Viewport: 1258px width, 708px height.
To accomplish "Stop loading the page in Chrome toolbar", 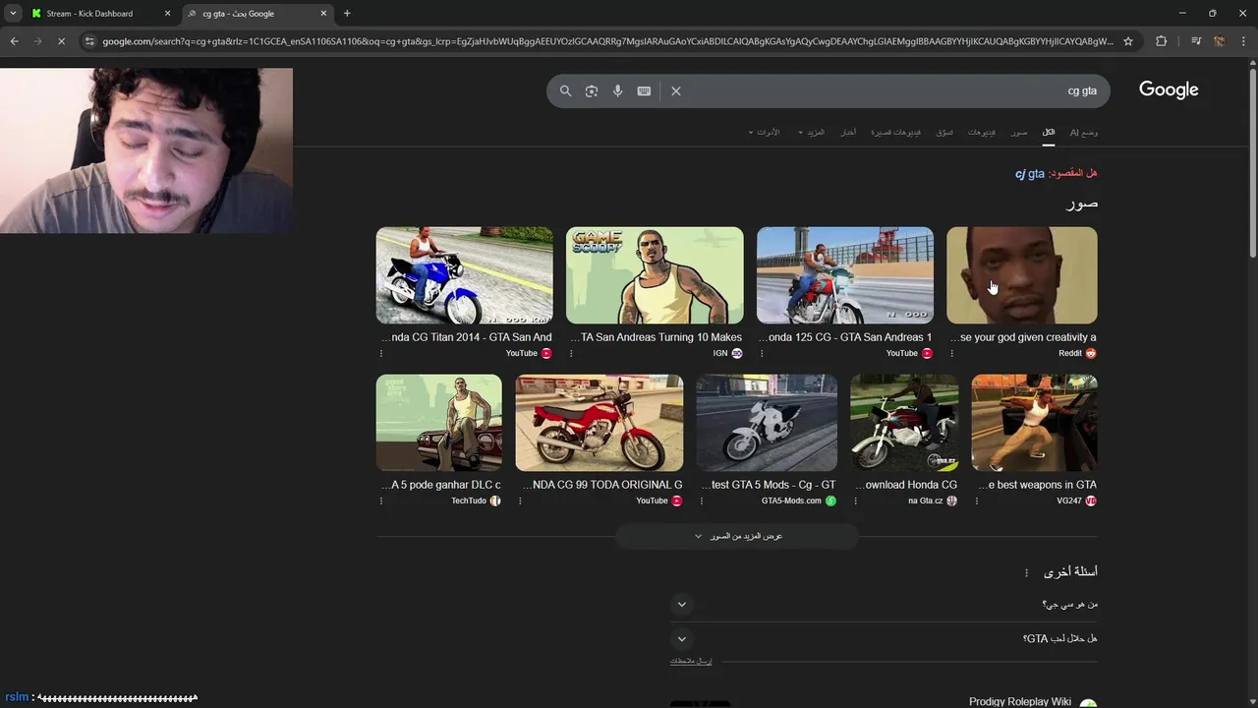I will 61,41.
